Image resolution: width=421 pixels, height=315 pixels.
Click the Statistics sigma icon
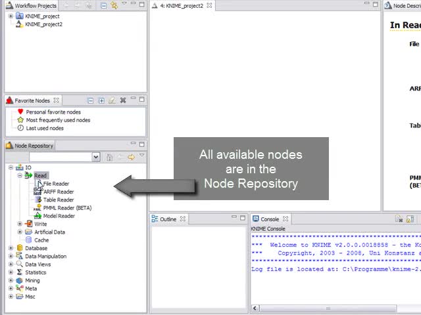[x=19, y=272]
